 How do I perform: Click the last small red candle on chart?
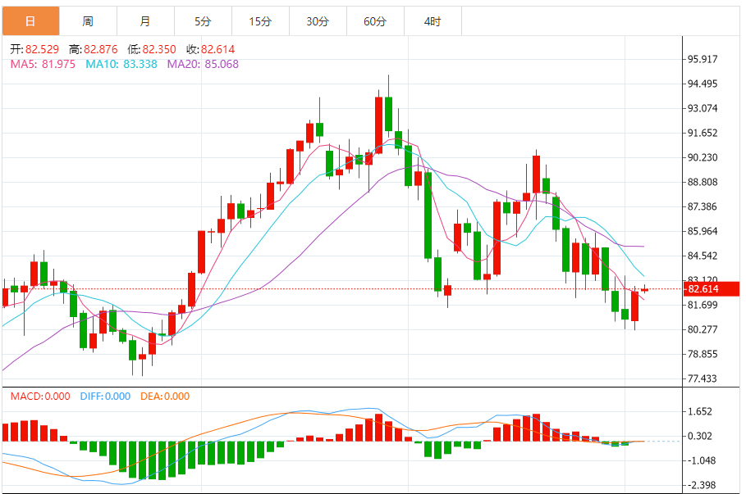click(645, 290)
